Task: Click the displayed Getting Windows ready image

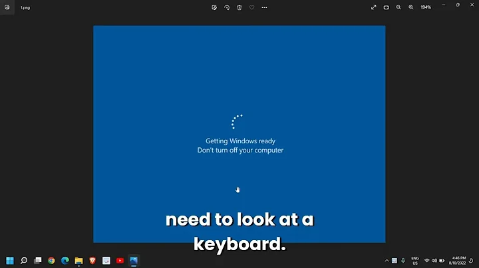Action: tap(239, 134)
